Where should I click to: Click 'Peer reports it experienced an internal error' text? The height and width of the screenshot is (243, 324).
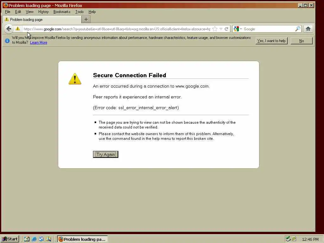tap(137, 97)
